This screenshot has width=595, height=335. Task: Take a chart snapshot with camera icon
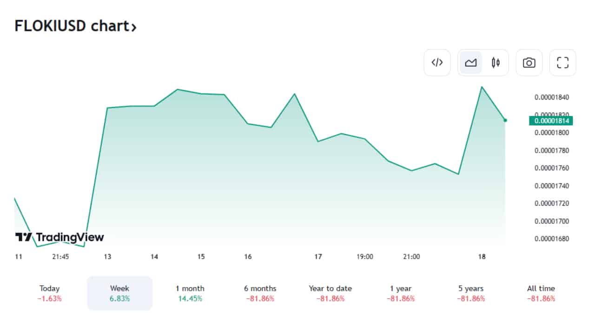coord(529,63)
